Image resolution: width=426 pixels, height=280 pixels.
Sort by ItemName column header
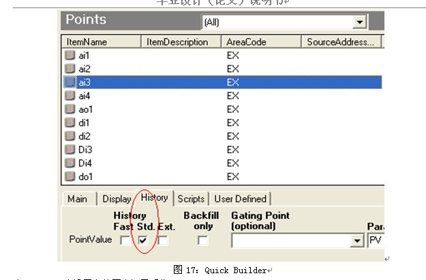tap(101, 42)
